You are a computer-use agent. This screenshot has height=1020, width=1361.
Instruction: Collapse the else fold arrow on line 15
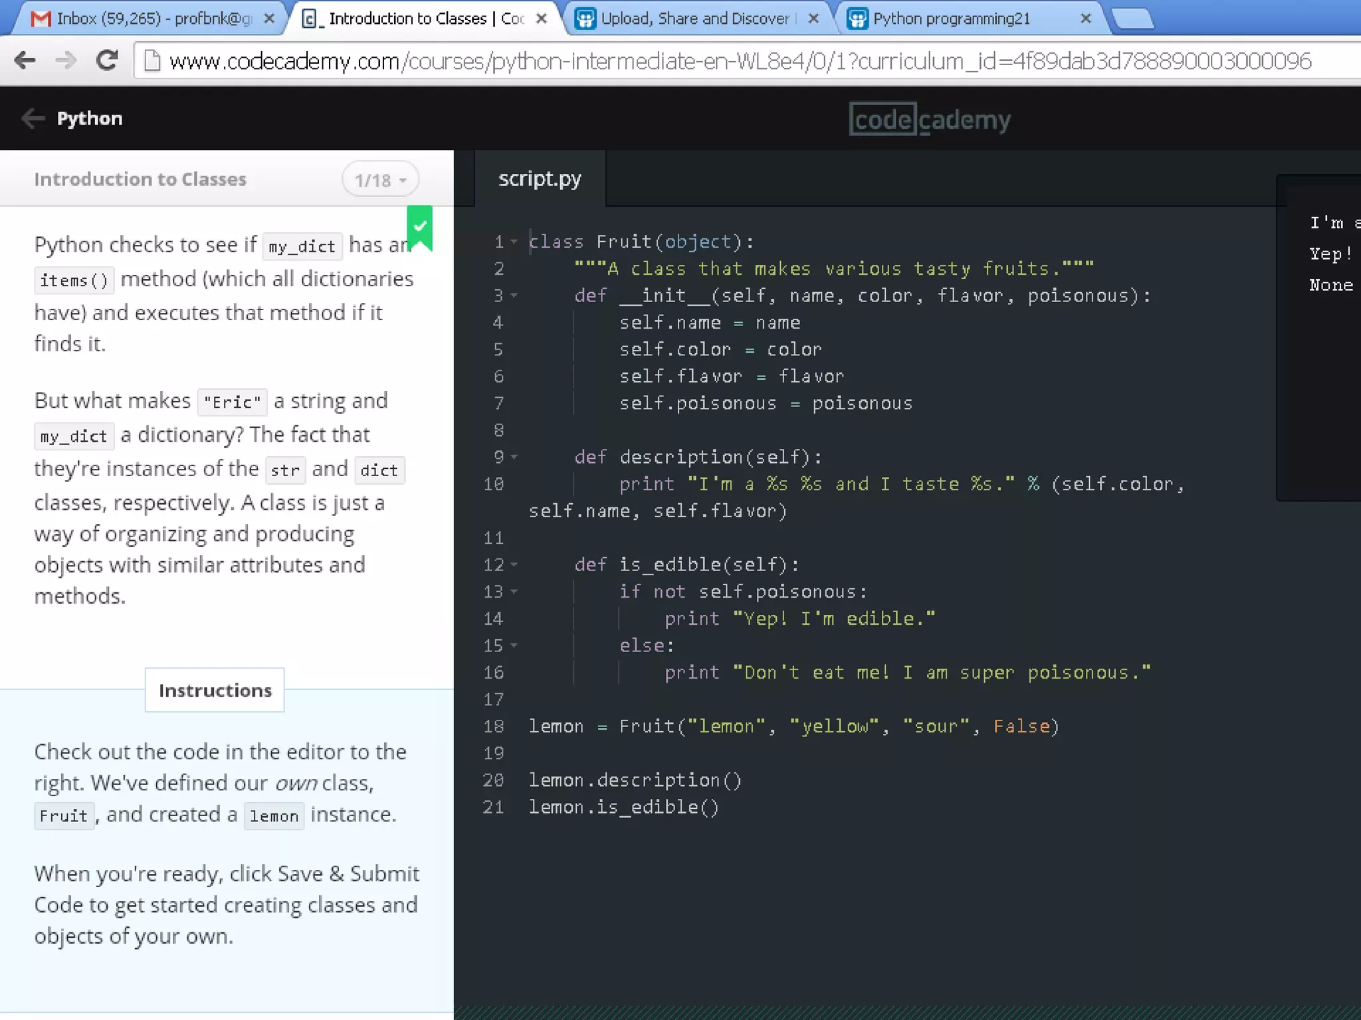[x=514, y=645]
